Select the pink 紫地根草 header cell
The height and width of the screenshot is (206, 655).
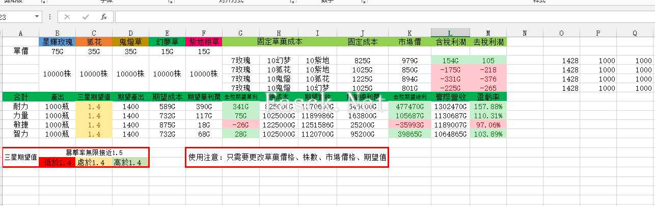click(x=204, y=42)
